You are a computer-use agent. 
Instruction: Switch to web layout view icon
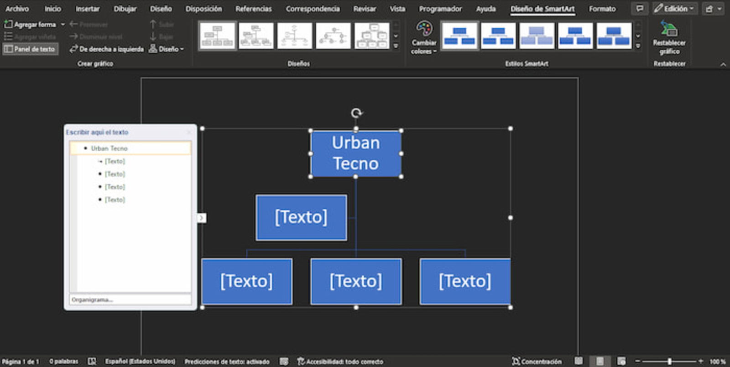[621, 361]
